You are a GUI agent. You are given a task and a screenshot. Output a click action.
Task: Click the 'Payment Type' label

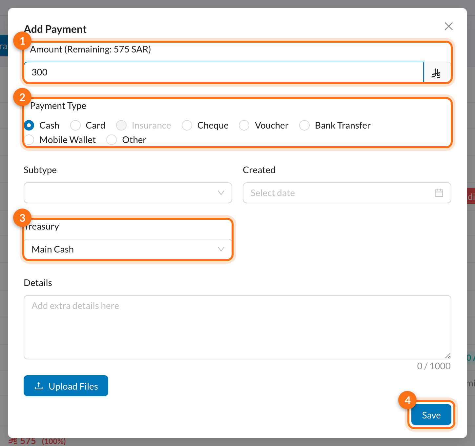pos(58,106)
